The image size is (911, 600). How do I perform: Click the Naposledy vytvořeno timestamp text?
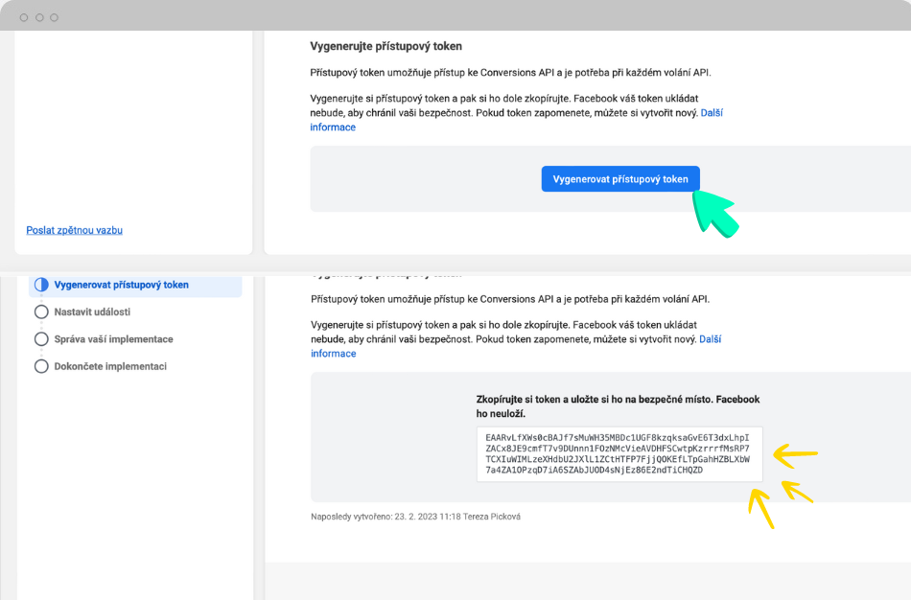coord(415,517)
